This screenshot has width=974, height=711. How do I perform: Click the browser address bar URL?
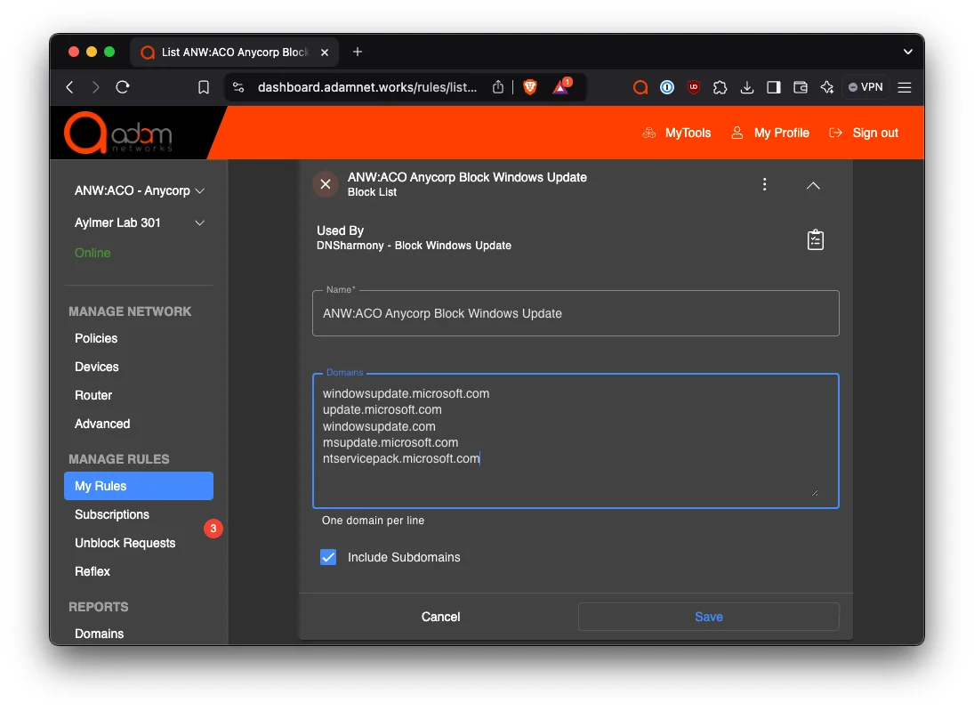point(367,87)
